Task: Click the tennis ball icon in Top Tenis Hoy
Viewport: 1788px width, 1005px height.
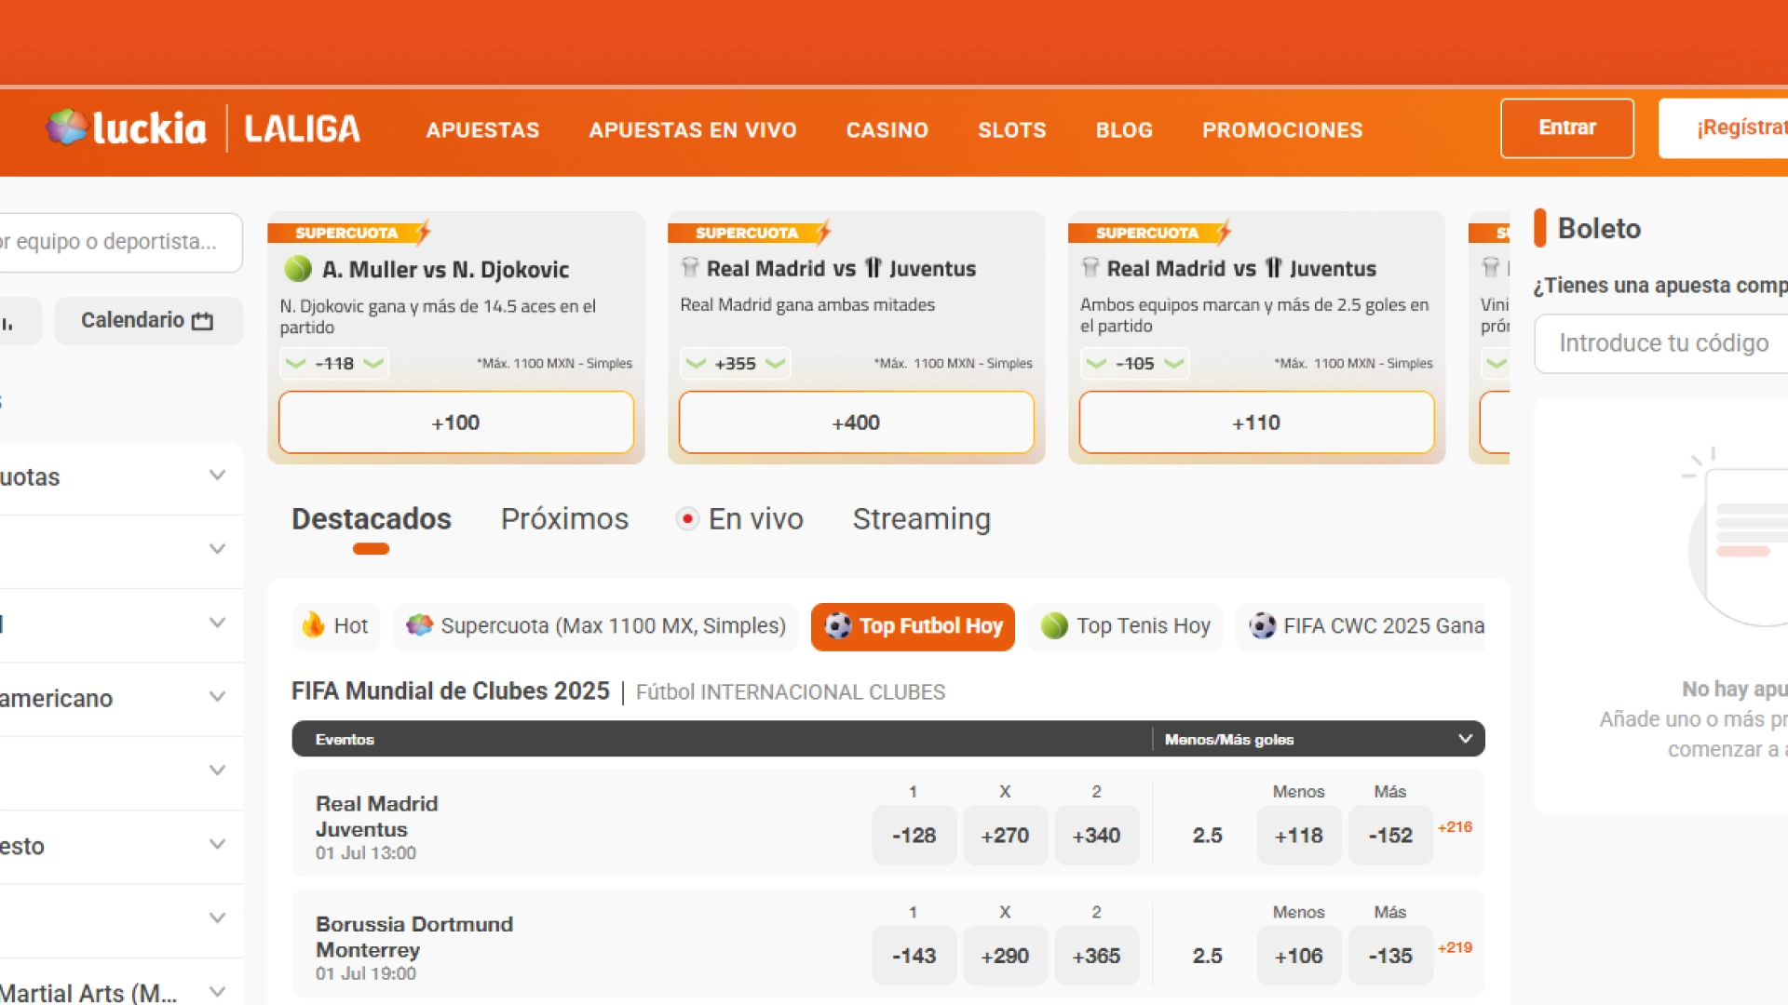Action: pyautogui.click(x=1054, y=626)
